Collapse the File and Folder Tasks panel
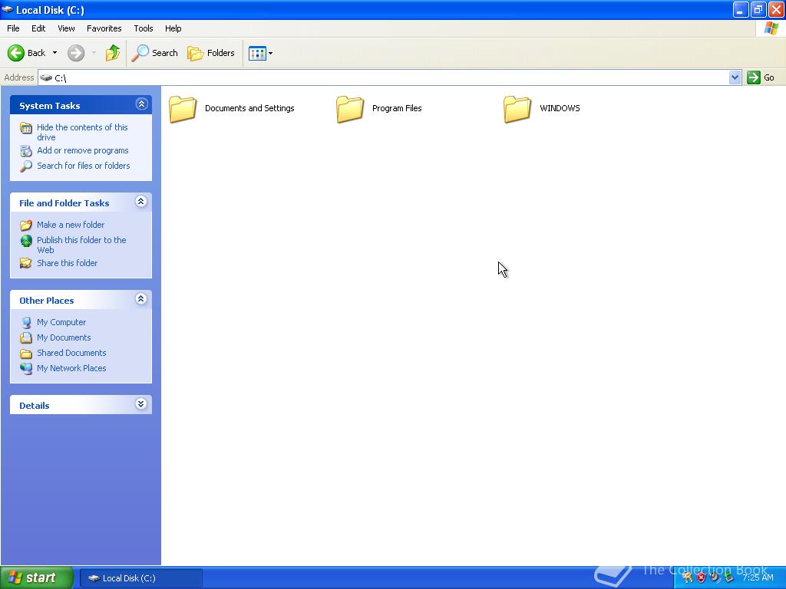Image resolution: width=786 pixels, height=589 pixels. pos(141,202)
